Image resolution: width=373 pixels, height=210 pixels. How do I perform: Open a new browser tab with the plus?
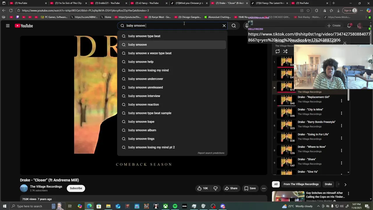334,3
